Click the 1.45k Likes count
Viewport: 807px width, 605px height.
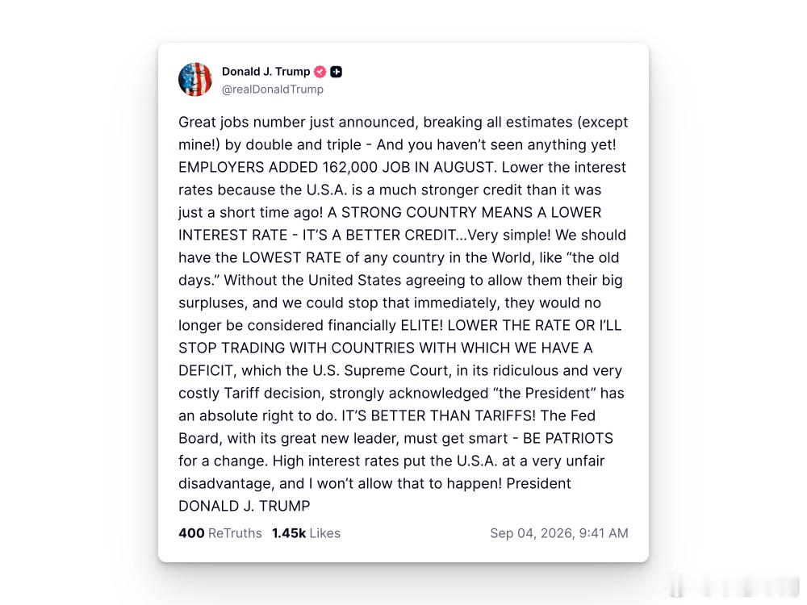coord(306,533)
